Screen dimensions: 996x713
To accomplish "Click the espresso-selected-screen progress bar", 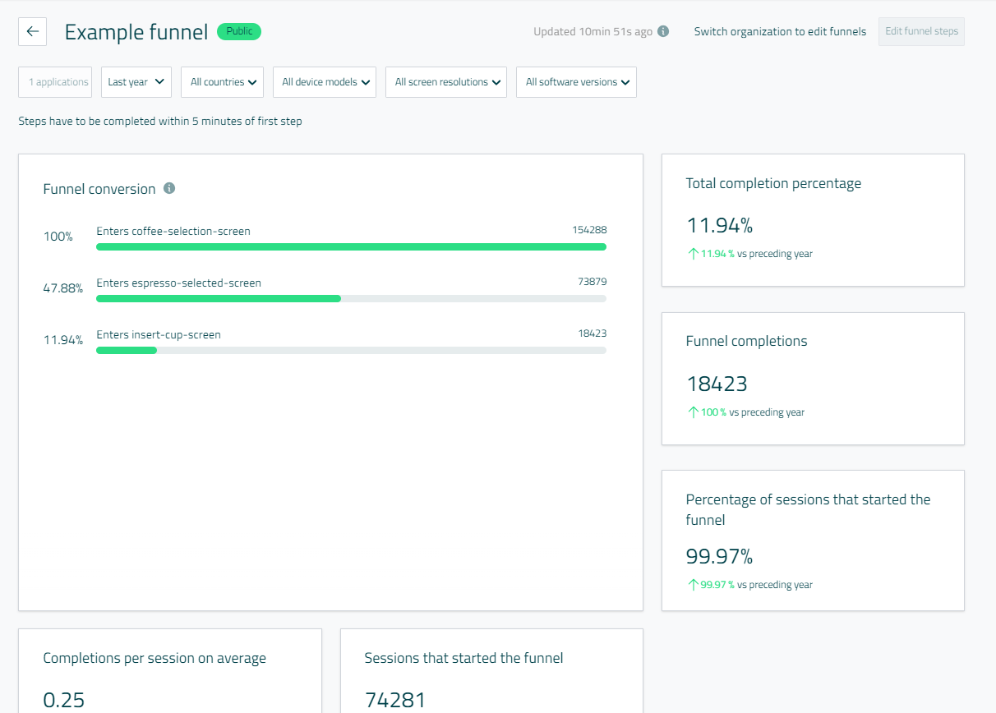I will (351, 298).
